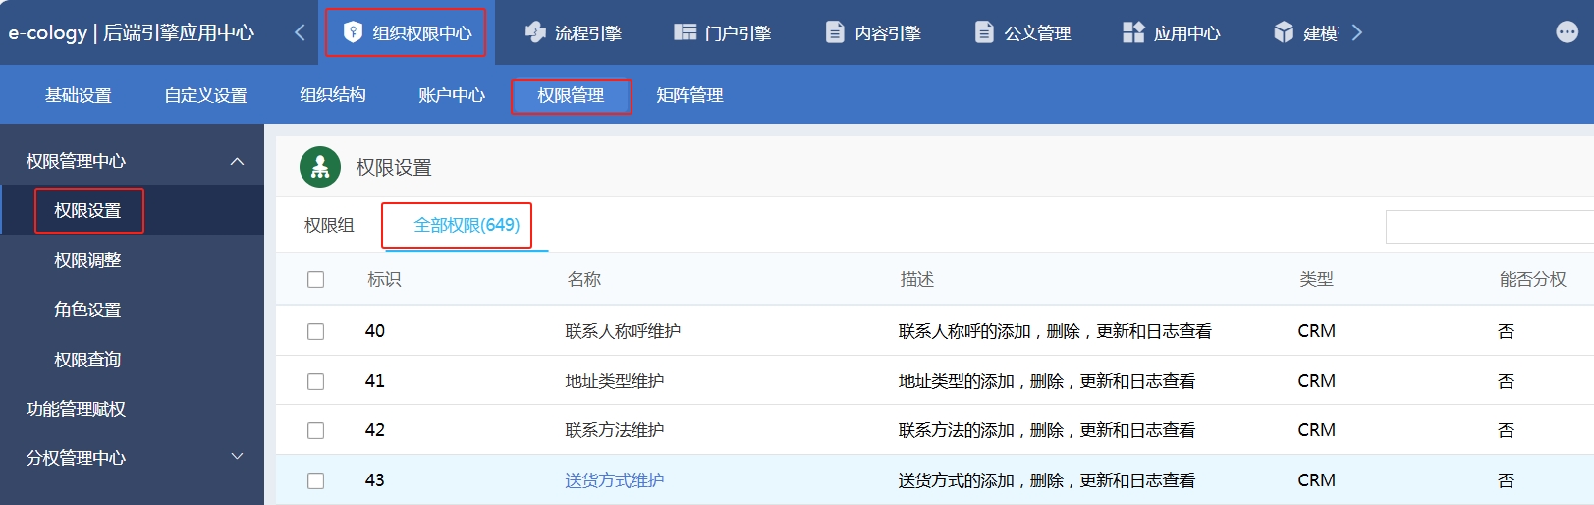Select the checkbox for row 42
The height and width of the screenshot is (505, 1594).
(x=315, y=430)
